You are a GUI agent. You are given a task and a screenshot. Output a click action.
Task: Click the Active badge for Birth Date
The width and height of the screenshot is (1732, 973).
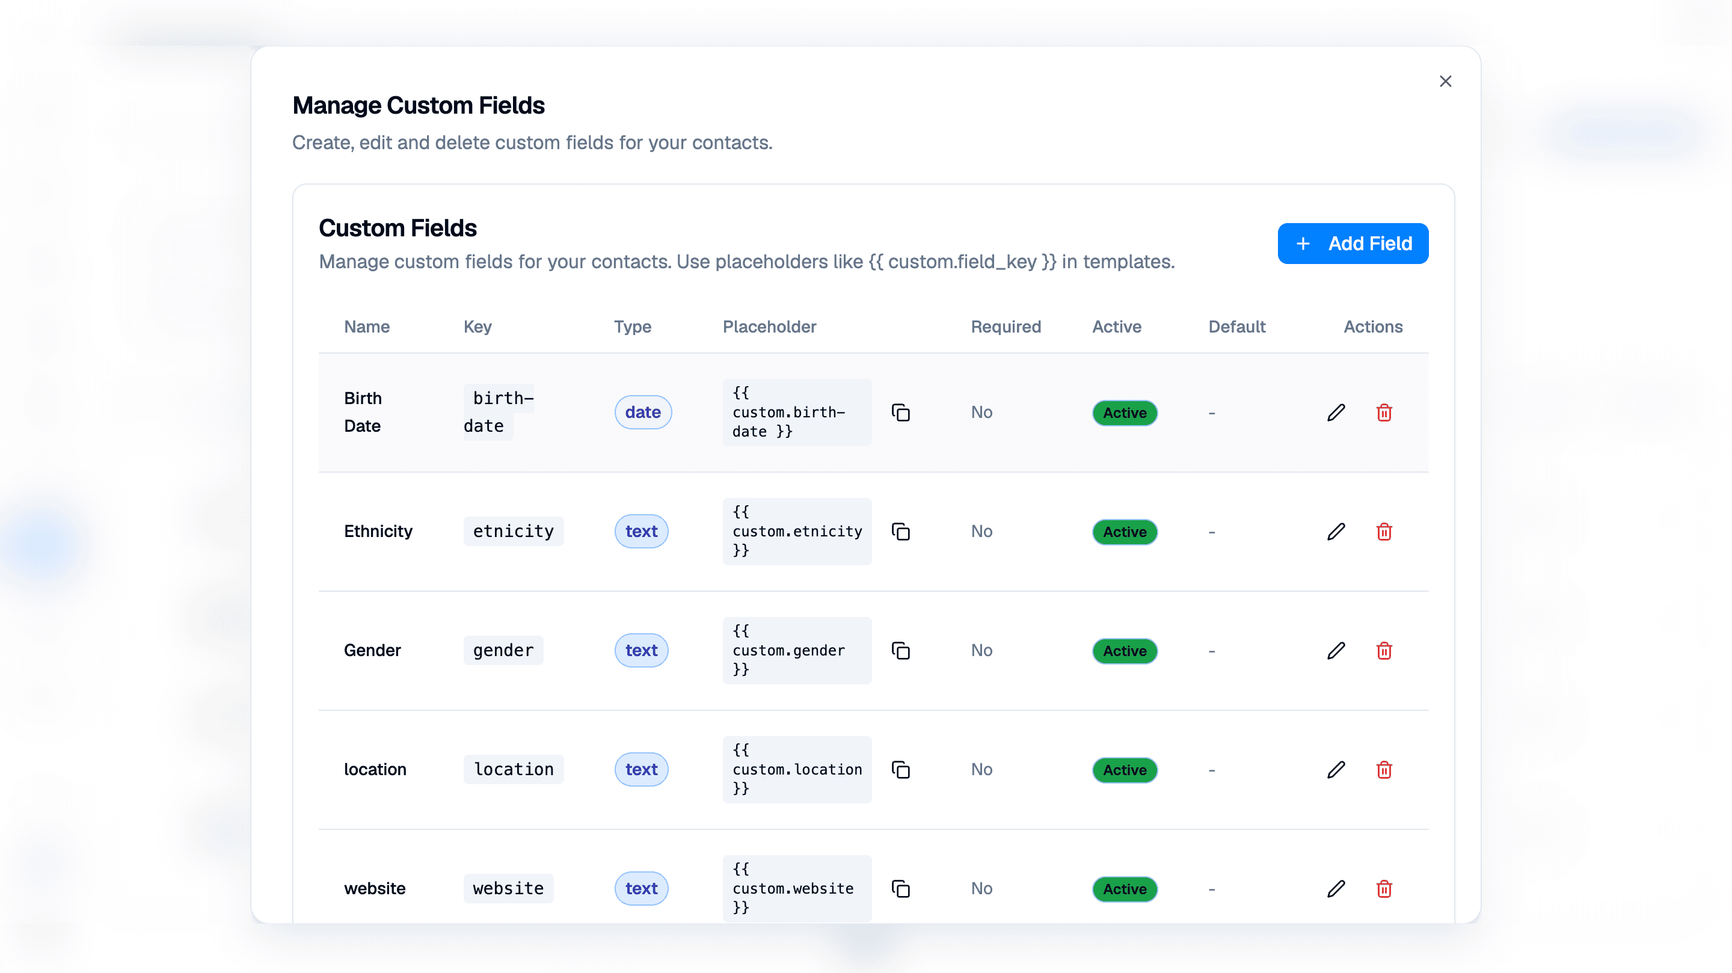(x=1124, y=413)
